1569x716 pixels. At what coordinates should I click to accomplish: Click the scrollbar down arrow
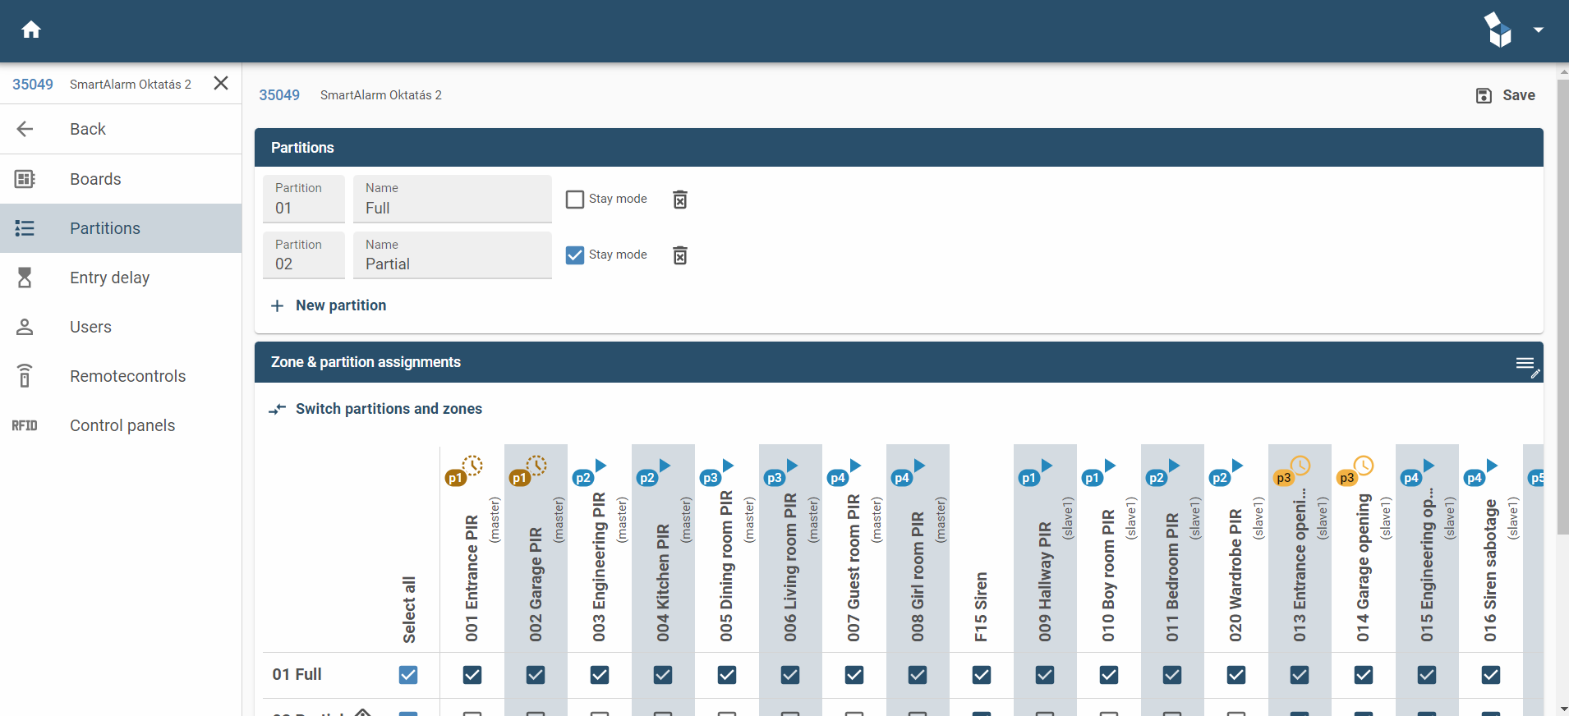point(1563,708)
